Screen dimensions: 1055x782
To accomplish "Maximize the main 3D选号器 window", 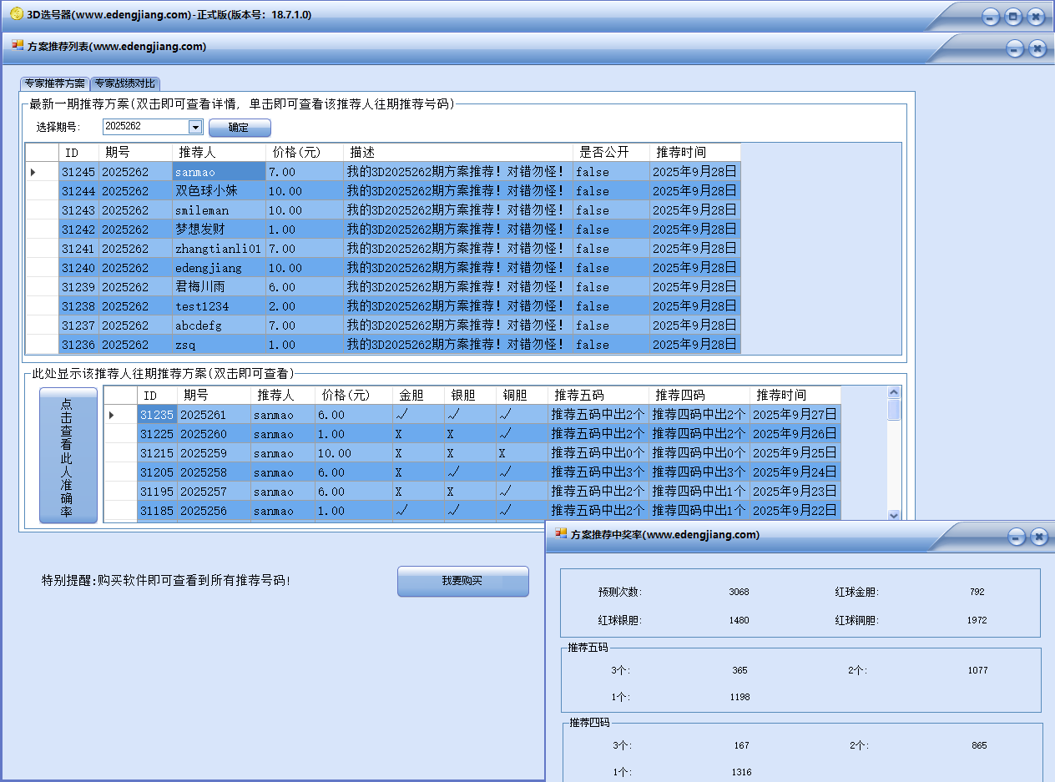I will 1012,16.
